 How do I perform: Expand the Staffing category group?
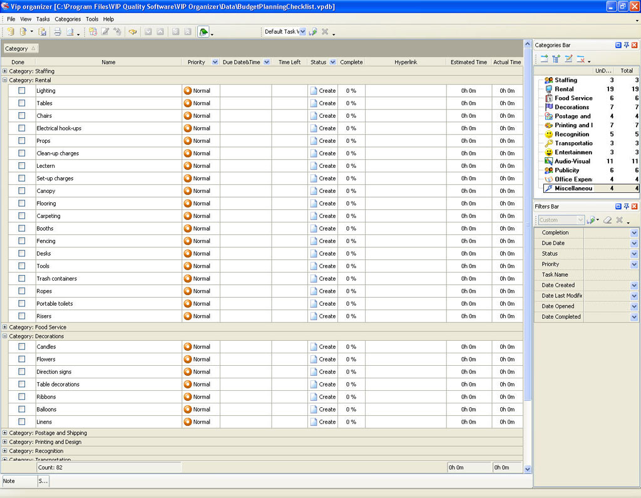click(x=5, y=71)
